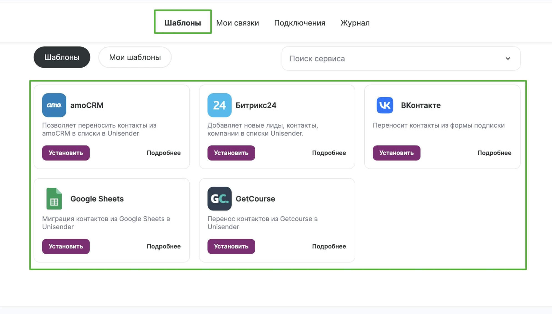Install the amoCRM template
552x314 pixels.
click(66, 153)
